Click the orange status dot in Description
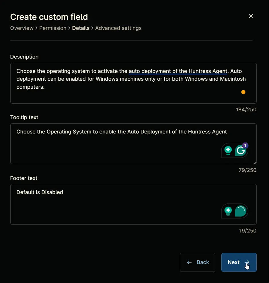The width and height of the screenshot is (269, 283). coord(243,92)
